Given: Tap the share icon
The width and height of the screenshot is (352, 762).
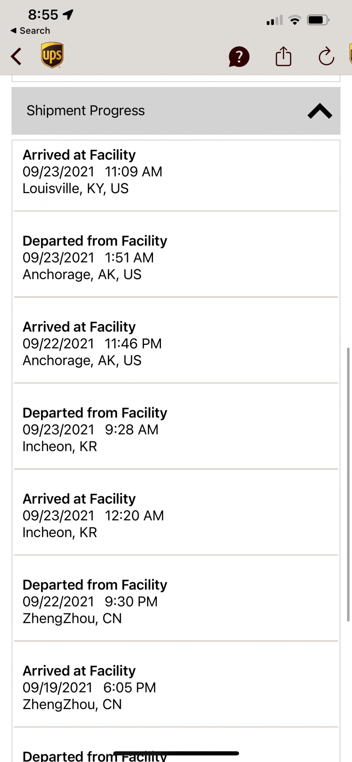Looking at the screenshot, I should tap(283, 56).
